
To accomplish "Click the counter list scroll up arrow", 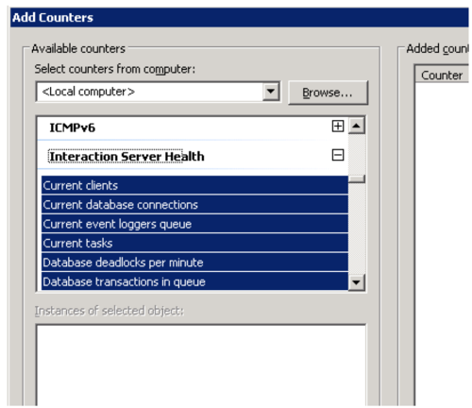I will pos(356,126).
